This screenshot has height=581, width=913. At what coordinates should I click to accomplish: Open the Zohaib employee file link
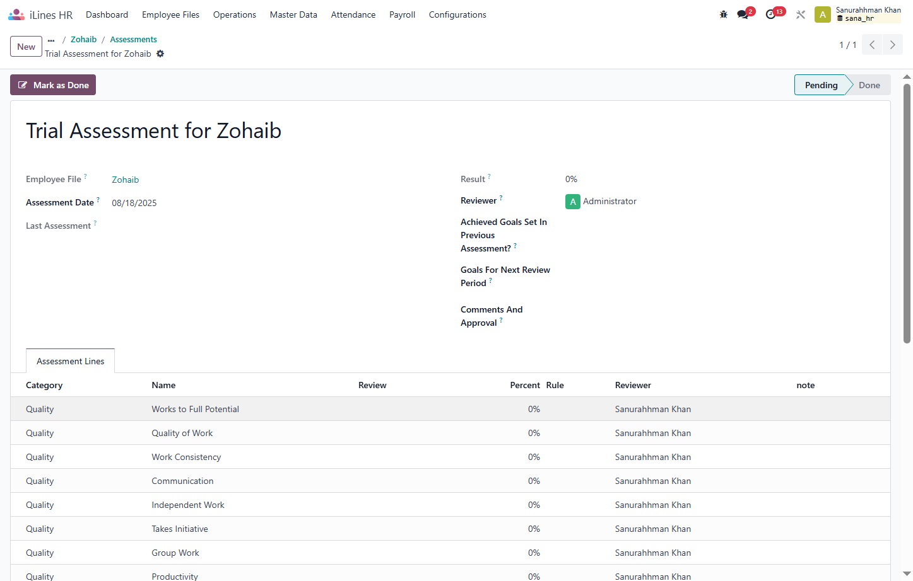(126, 180)
